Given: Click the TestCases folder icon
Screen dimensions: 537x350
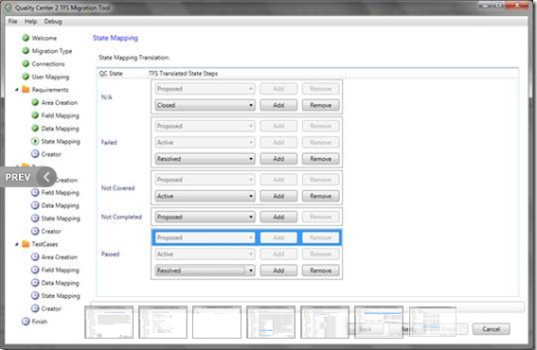Looking at the screenshot, I should (x=26, y=244).
